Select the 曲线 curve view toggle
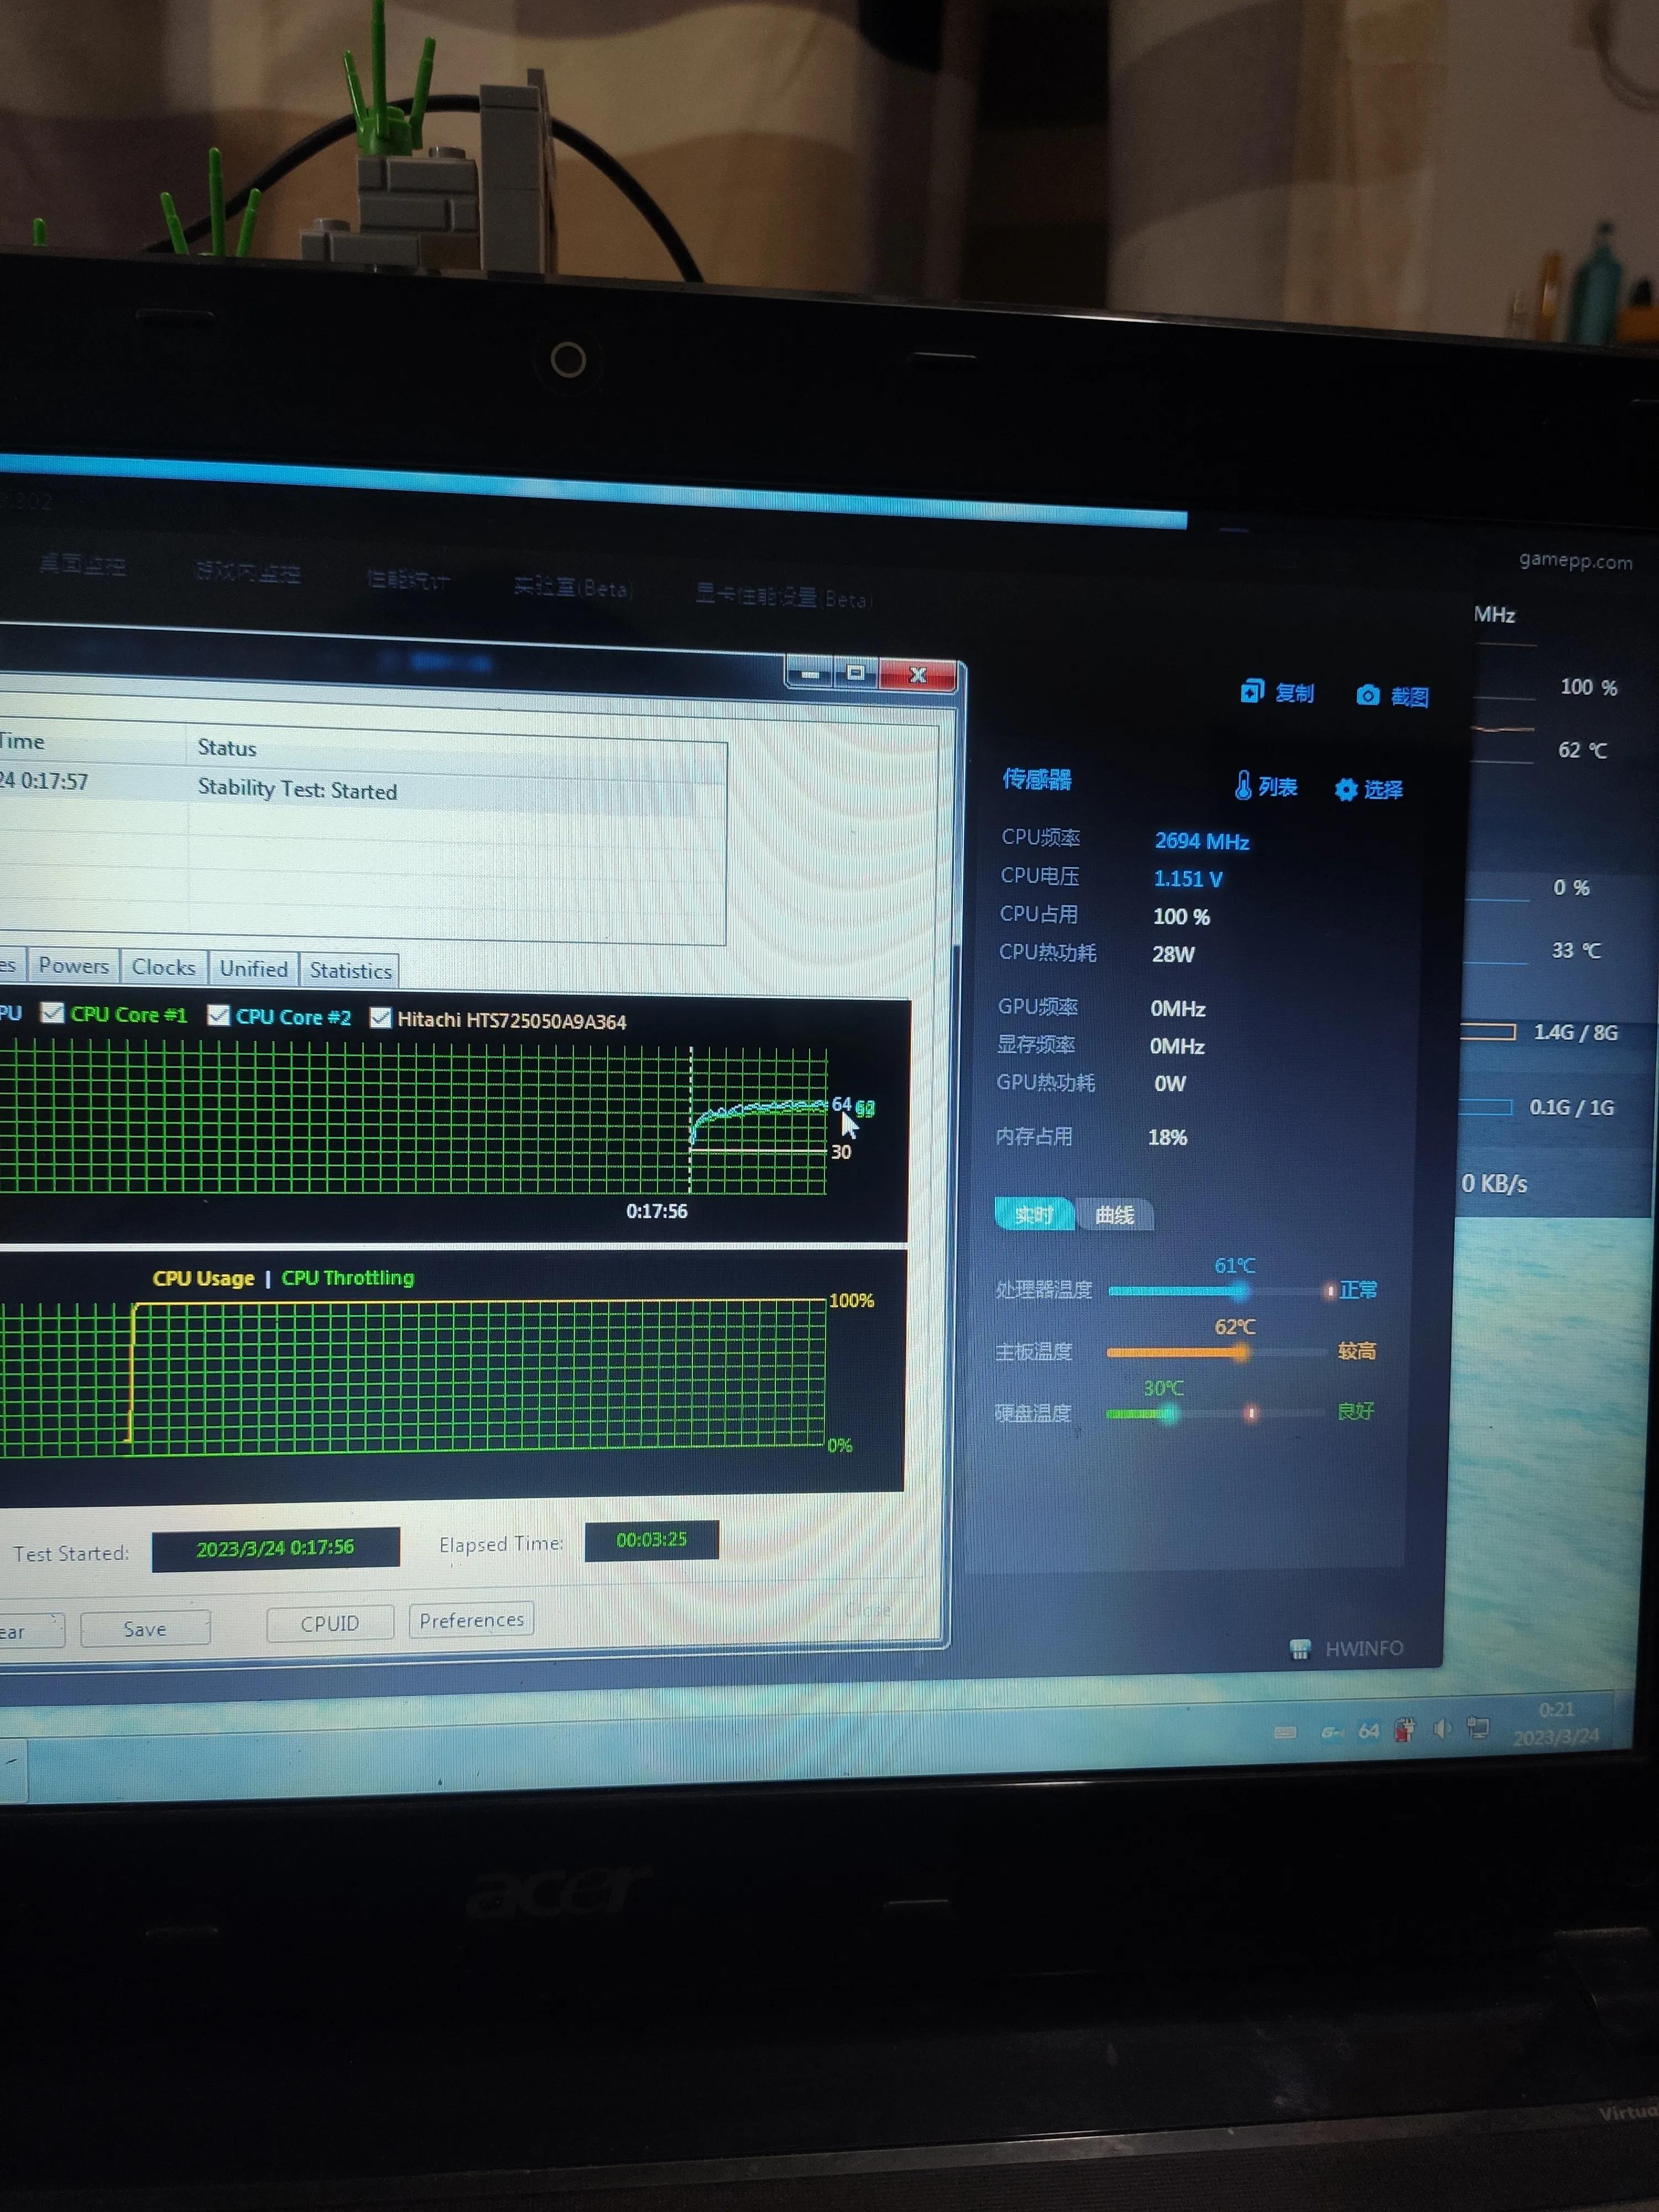 (1114, 1215)
